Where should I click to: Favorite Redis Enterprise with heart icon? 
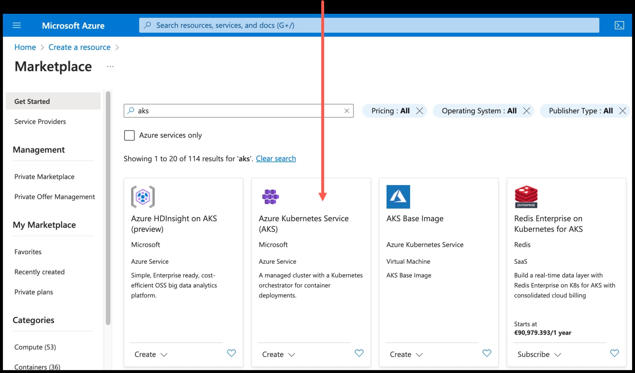[614, 353]
